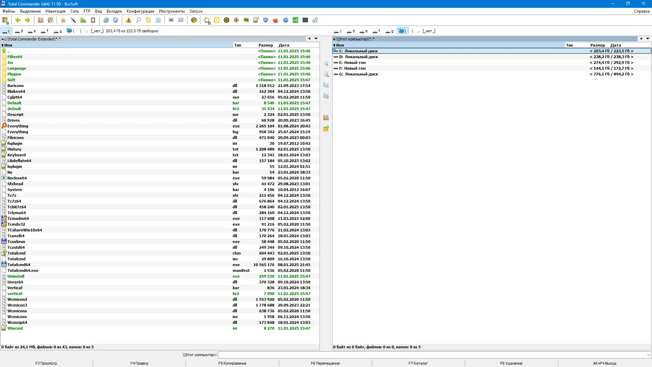This screenshot has width=652, height=367.
Task: Click the green forward arrow in toolbar
Action: [28, 20]
